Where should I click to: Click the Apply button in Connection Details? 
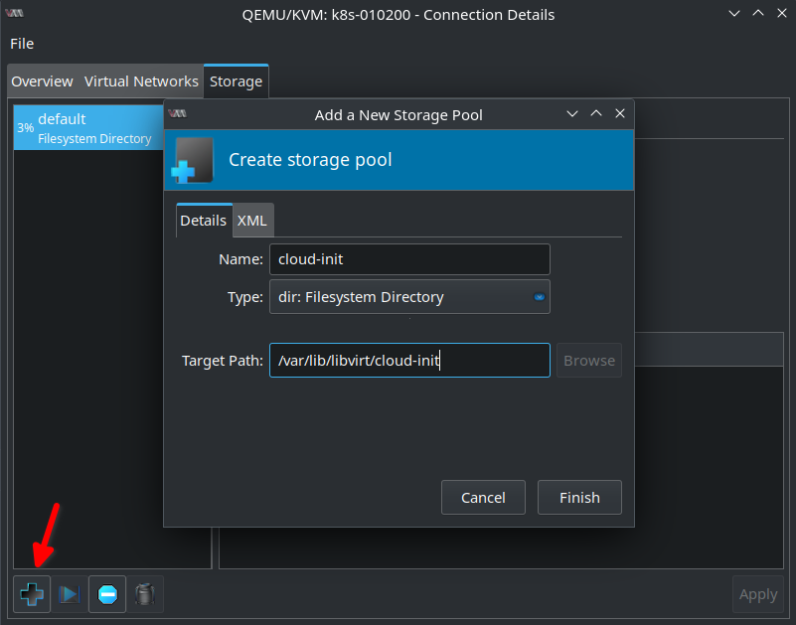(x=758, y=594)
